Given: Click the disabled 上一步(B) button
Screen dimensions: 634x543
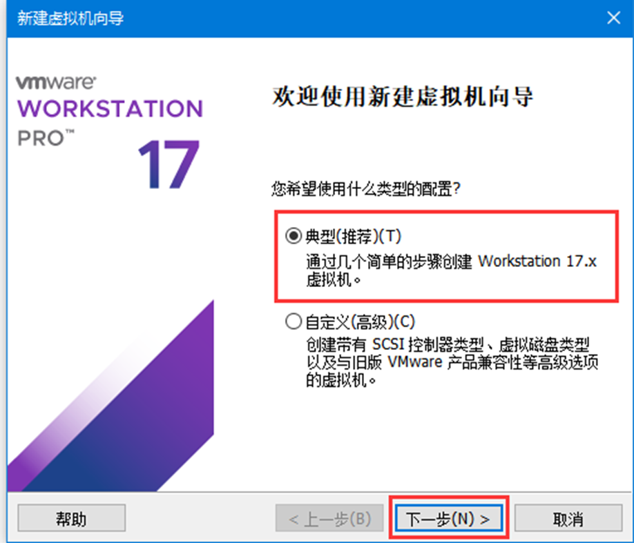Looking at the screenshot, I should tap(329, 518).
